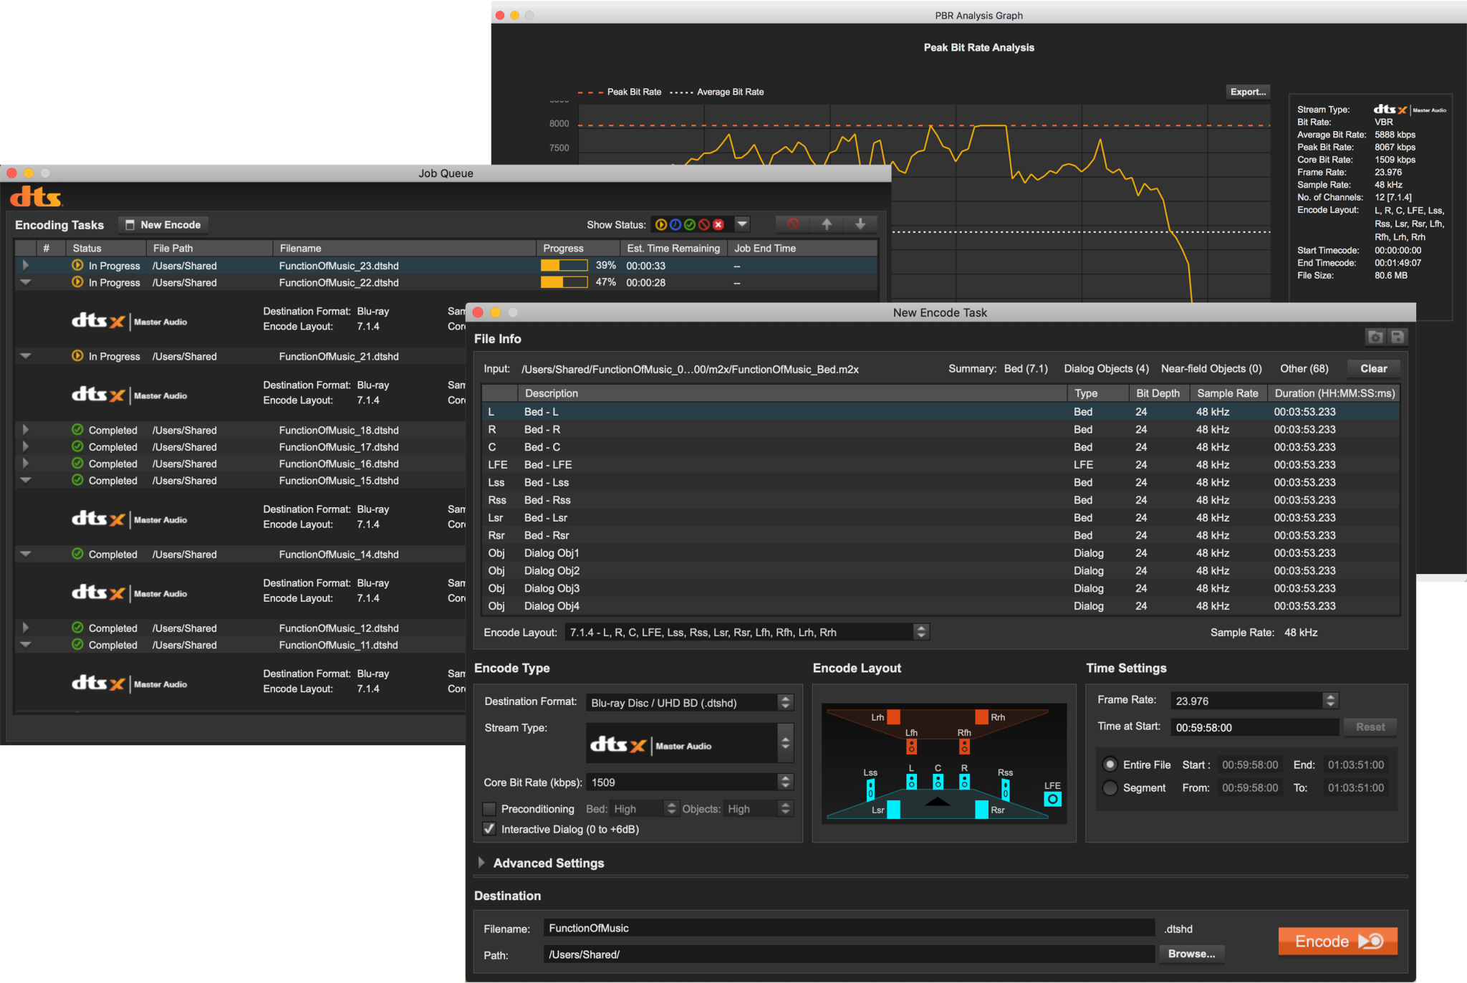Open the Encode Layout dropdown

coord(921,632)
